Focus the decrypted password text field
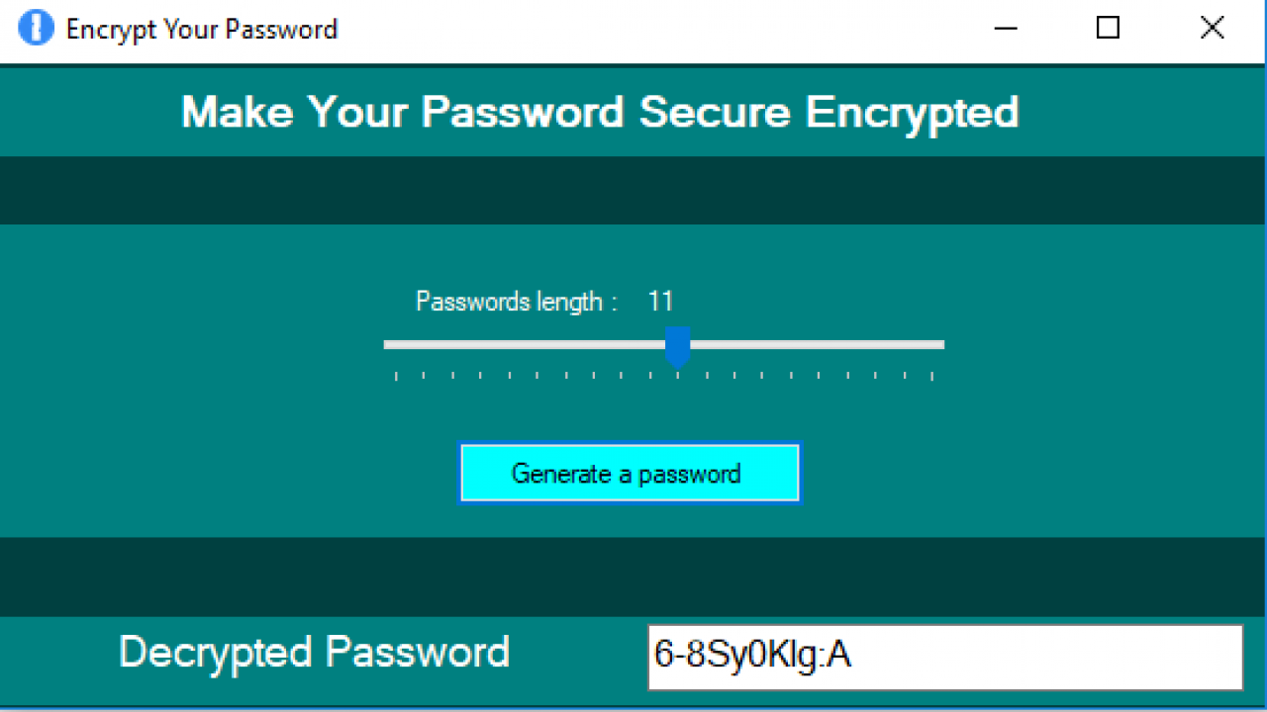The image size is (1267, 712). click(x=945, y=657)
